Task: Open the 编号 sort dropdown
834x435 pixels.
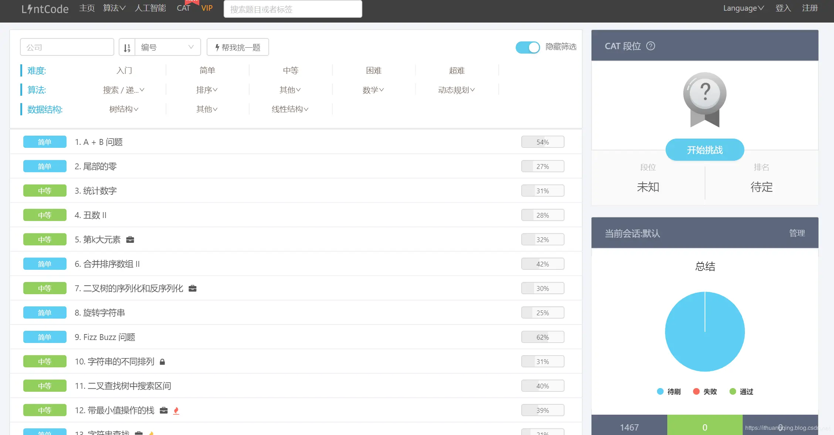Action: coord(167,47)
